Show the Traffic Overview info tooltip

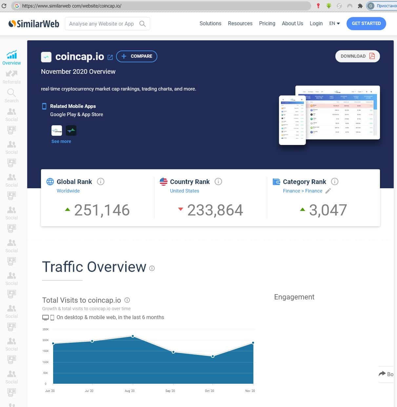pyautogui.click(x=152, y=268)
